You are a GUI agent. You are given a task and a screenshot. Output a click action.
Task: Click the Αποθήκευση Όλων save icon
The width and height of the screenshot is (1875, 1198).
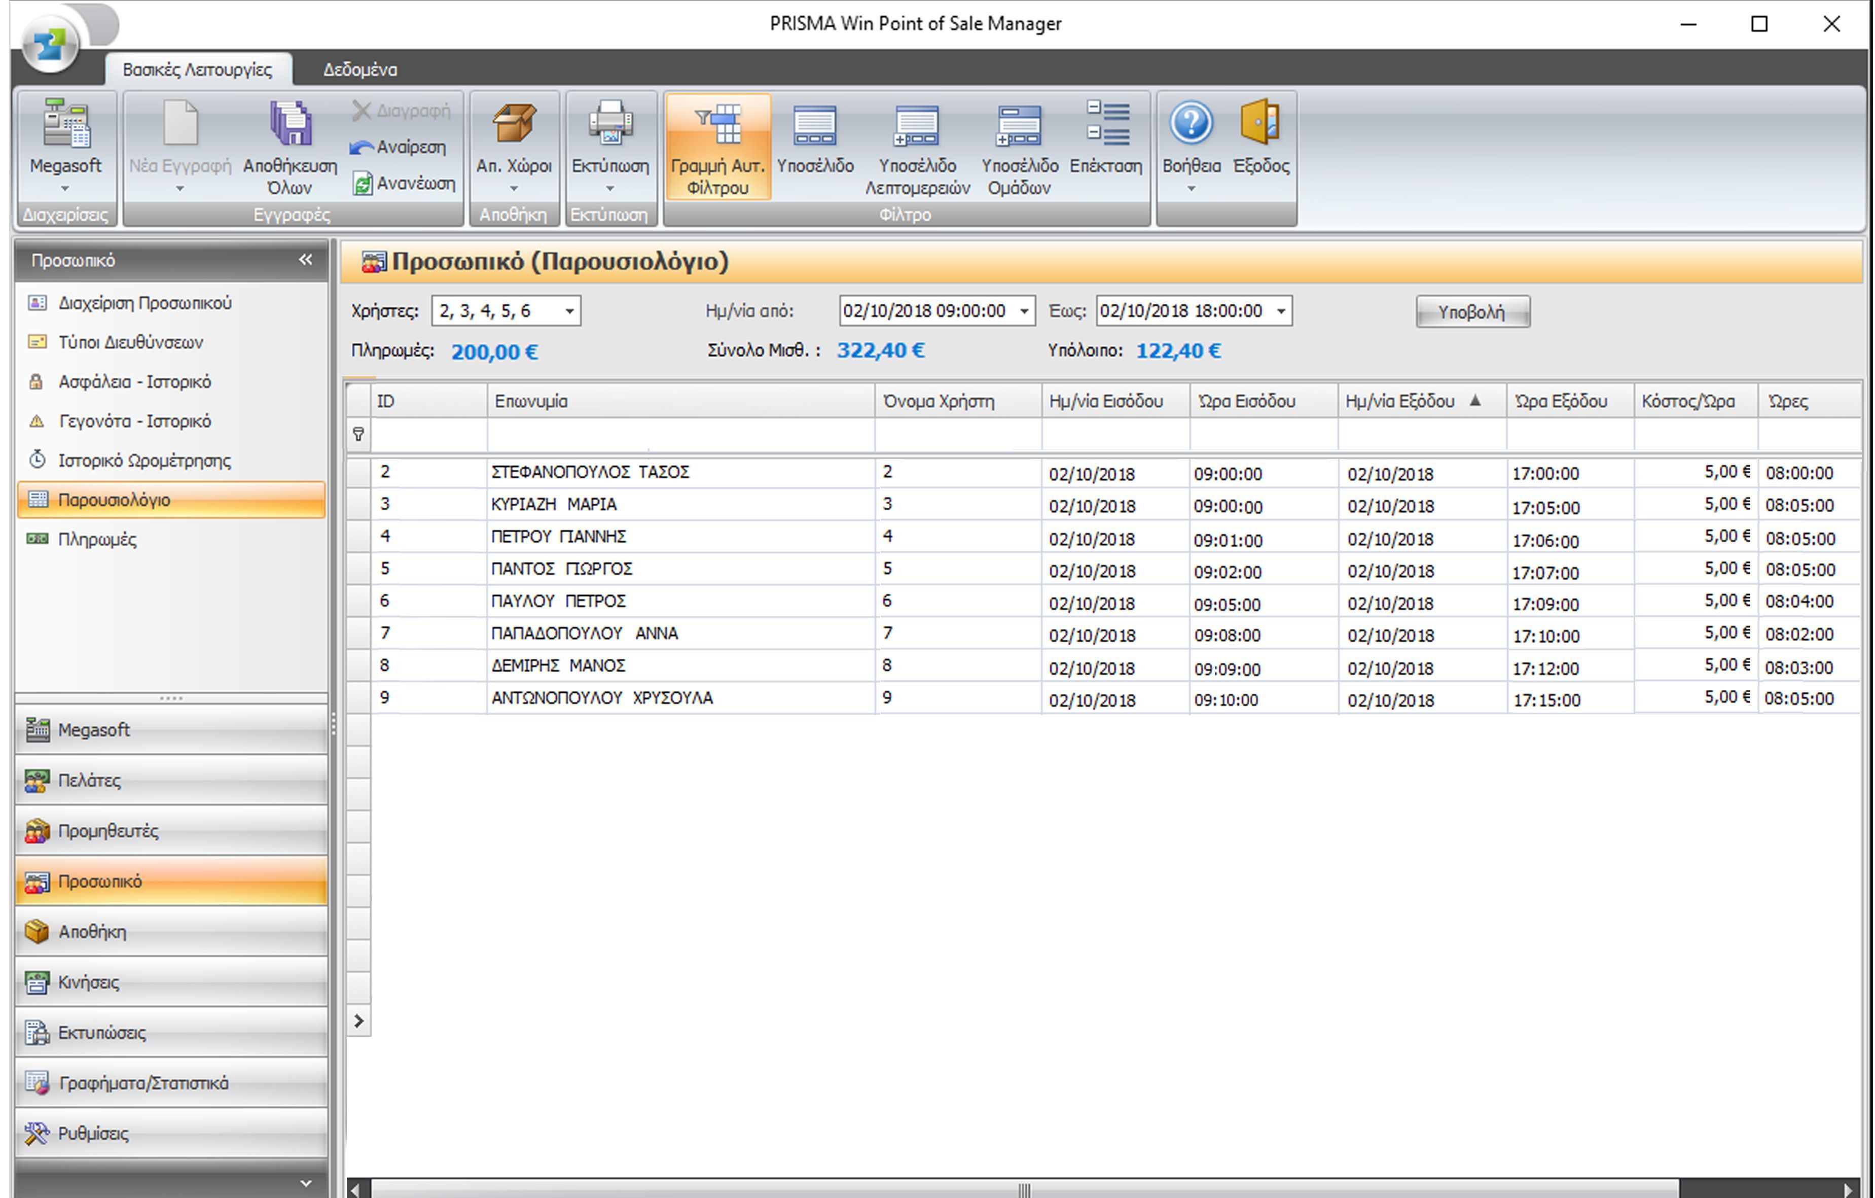tap(290, 125)
